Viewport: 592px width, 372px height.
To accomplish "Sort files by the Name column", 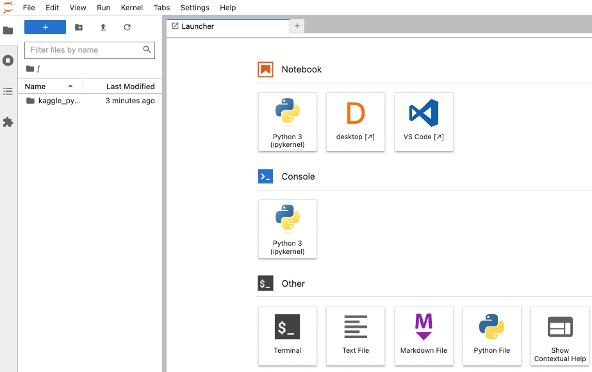I will (35, 87).
